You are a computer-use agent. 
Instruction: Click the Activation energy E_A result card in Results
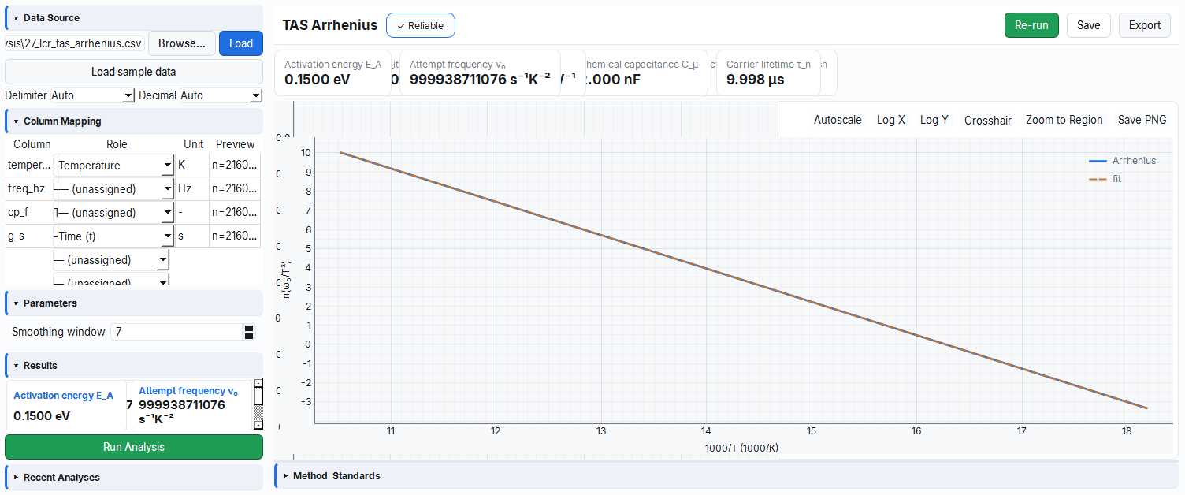[66, 406]
